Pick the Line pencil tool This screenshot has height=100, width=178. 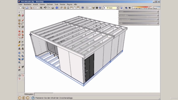[x=23, y=20]
